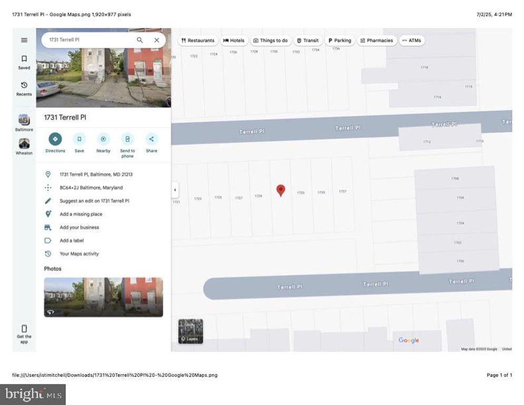The height and width of the screenshot is (405, 524).
Task: Click the street photos thumbnail under Photos
Action: (x=103, y=297)
